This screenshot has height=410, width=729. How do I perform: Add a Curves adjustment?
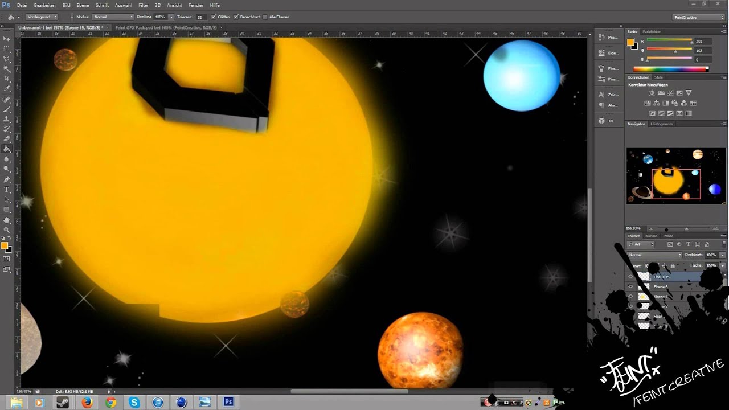[x=670, y=93]
